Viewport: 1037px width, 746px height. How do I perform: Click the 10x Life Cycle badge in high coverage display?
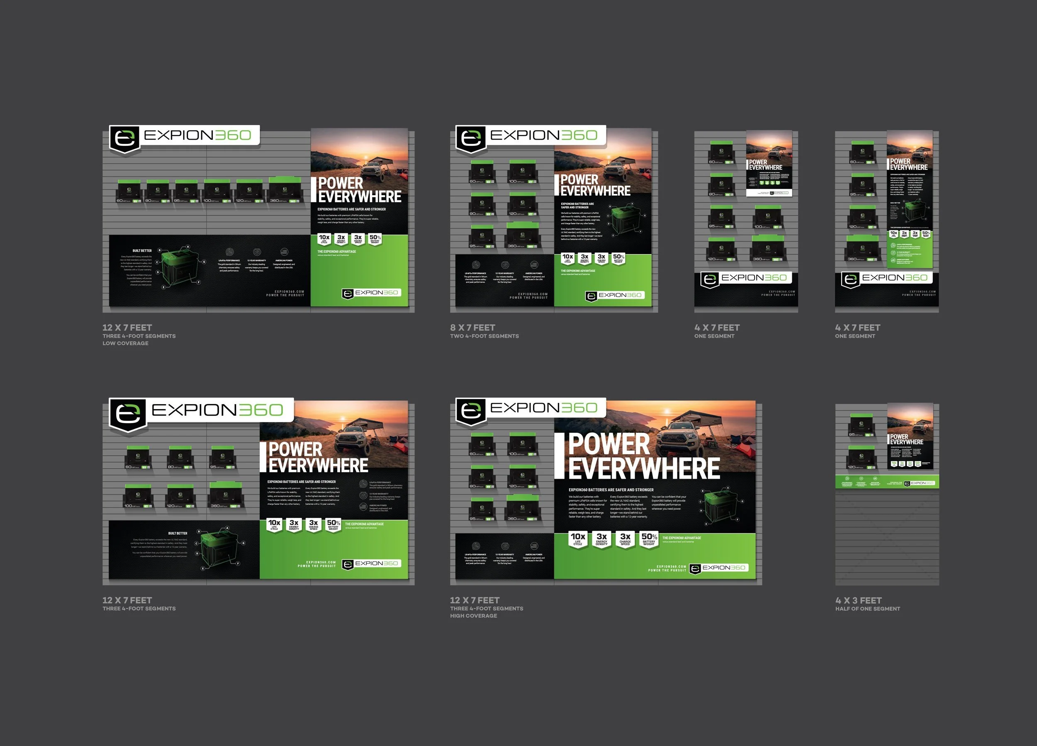tap(578, 539)
